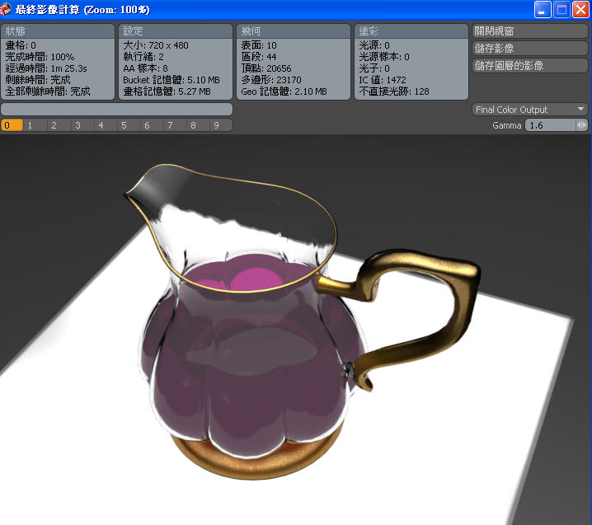The width and height of the screenshot is (592, 525).
Task: Click the text 表面: 10
Action: [259, 45]
